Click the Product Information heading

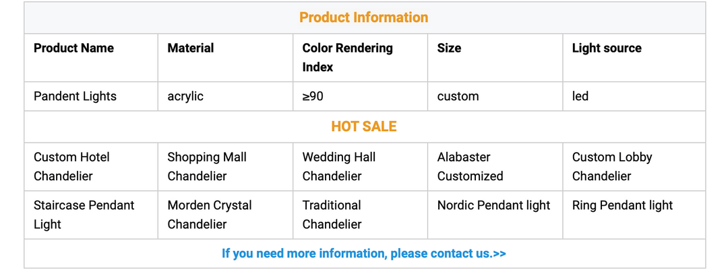tap(363, 17)
